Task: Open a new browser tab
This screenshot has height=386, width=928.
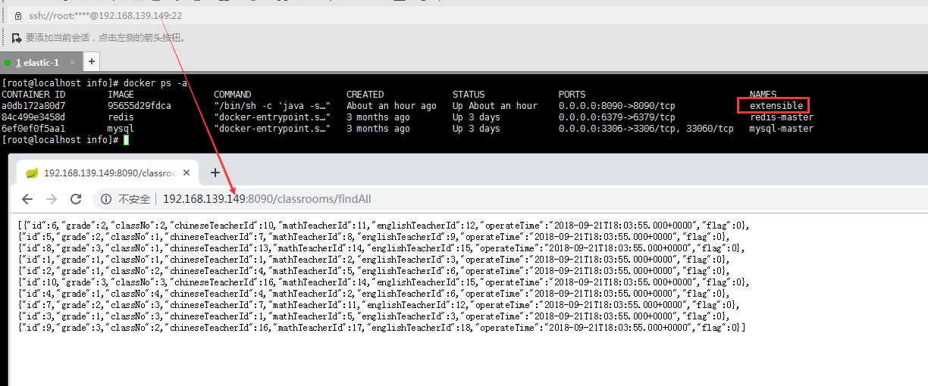Action: [215, 173]
